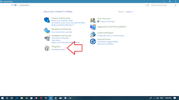Click the ENG language indicator
This screenshot has height=100, width=179.
[162, 98]
